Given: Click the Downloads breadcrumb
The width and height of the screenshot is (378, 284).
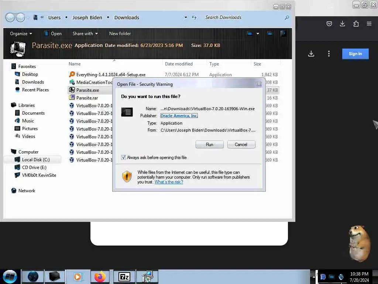Looking at the screenshot, I should point(127,18).
